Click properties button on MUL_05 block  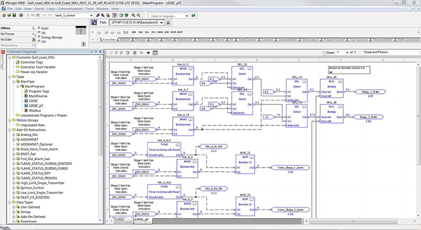(340, 81)
